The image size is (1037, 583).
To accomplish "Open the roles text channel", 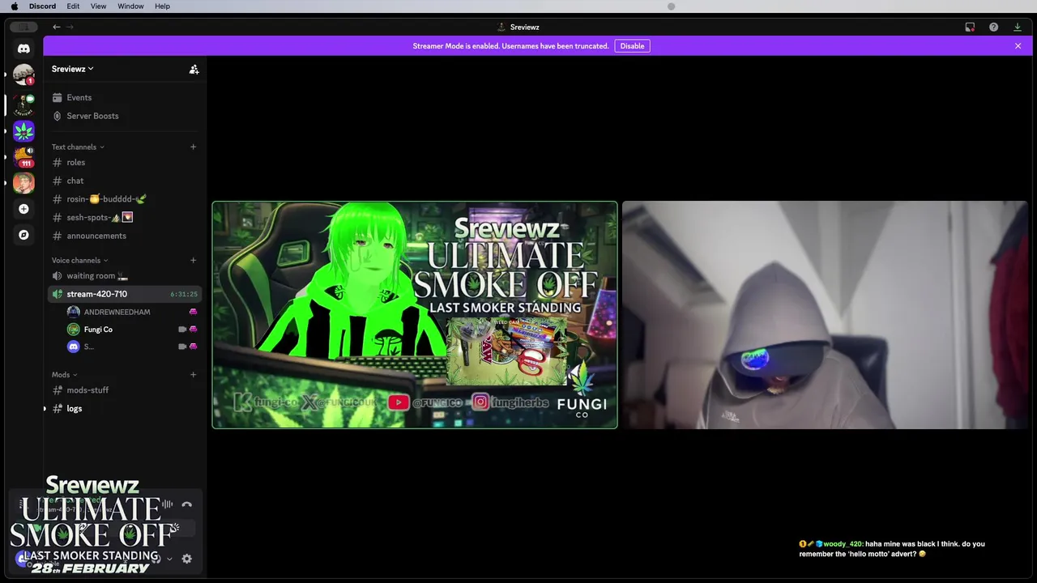I will (124, 162).
